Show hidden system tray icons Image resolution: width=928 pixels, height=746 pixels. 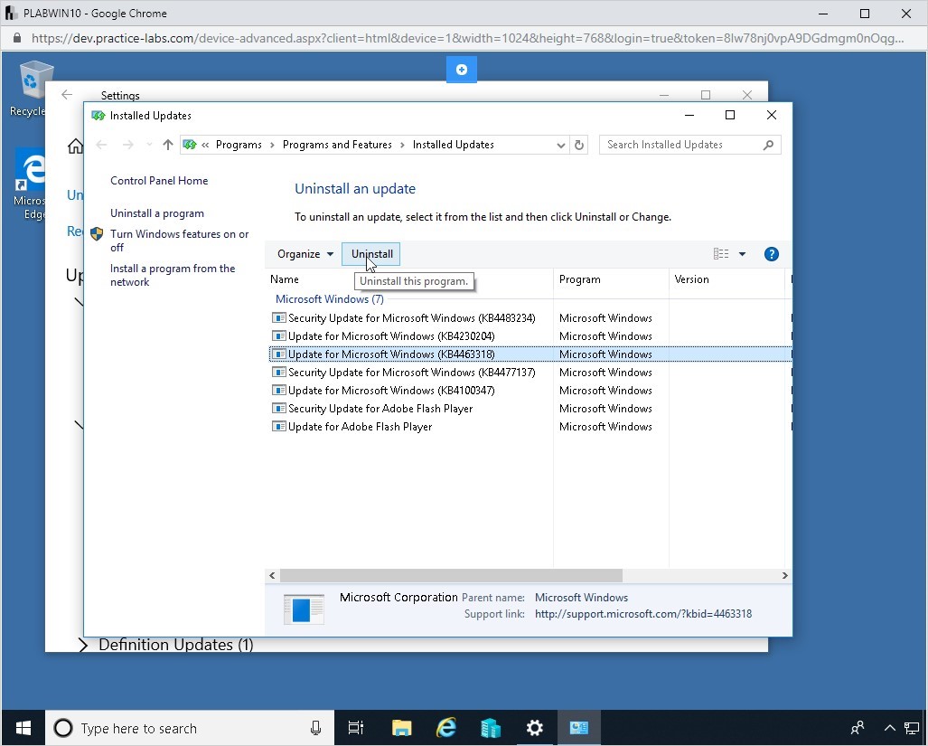coord(889,728)
